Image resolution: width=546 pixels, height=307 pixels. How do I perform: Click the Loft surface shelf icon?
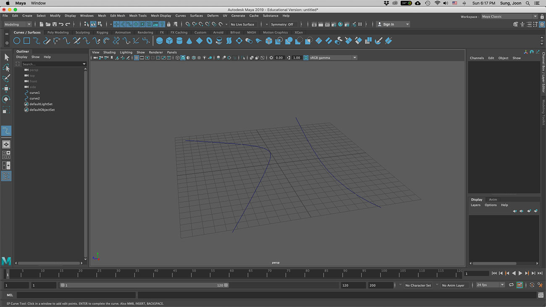229,41
